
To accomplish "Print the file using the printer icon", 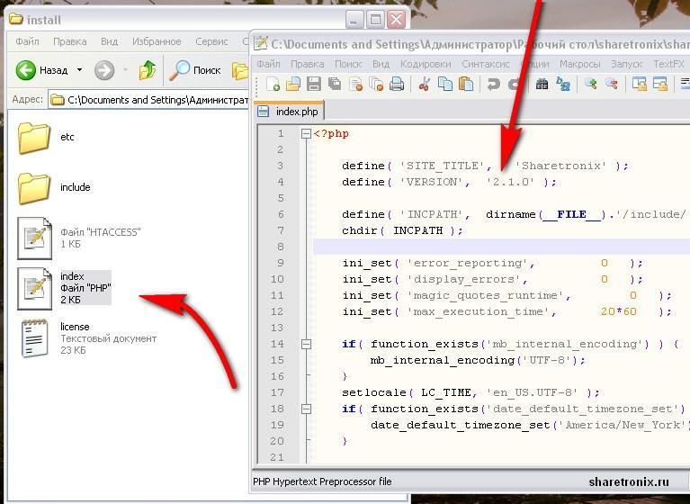I will pyautogui.click(x=397, y=84).
